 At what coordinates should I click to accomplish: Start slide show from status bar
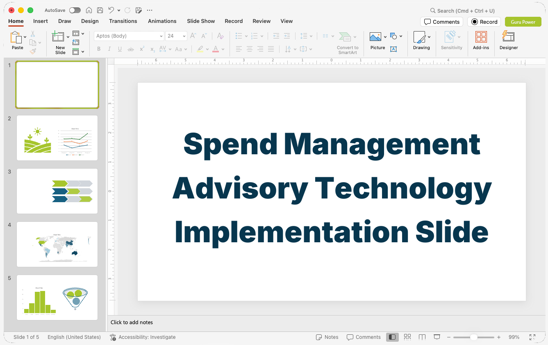(x=437, y=337)
